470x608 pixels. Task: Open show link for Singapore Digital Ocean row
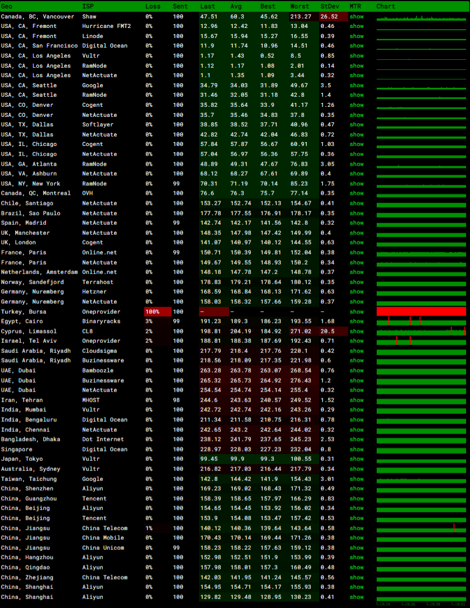[x=356, y=449]
